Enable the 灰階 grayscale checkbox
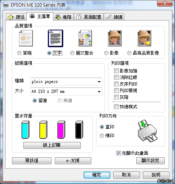Viewport: 175px width, 184px height. click(116, 97)
